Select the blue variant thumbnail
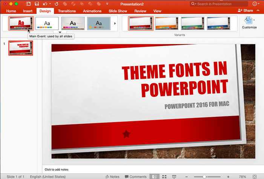 218,23
